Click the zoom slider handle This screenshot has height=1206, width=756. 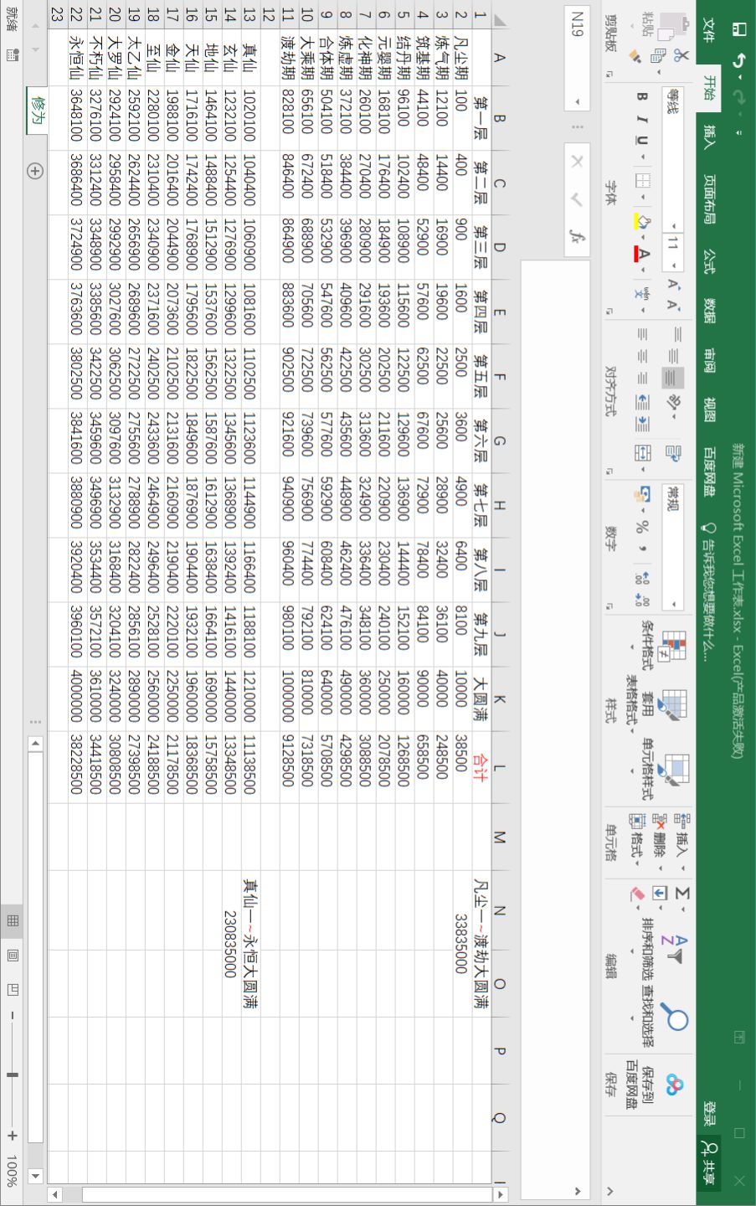point(12,1074)
